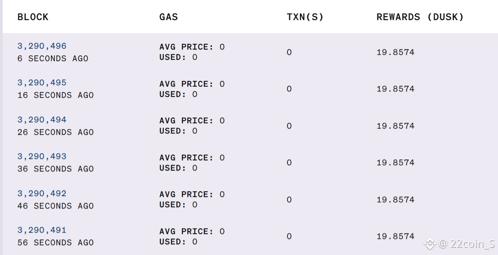The image size is (498, 255).
Task: Select block 3,290,492 link
Action: click(42, 193)
